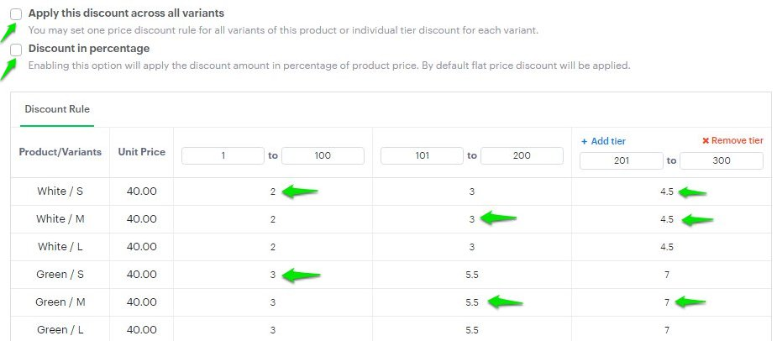This screenshot has height=341, width=777.
Task: Open the Discount Rule tab
Action: tap(57, 109)
